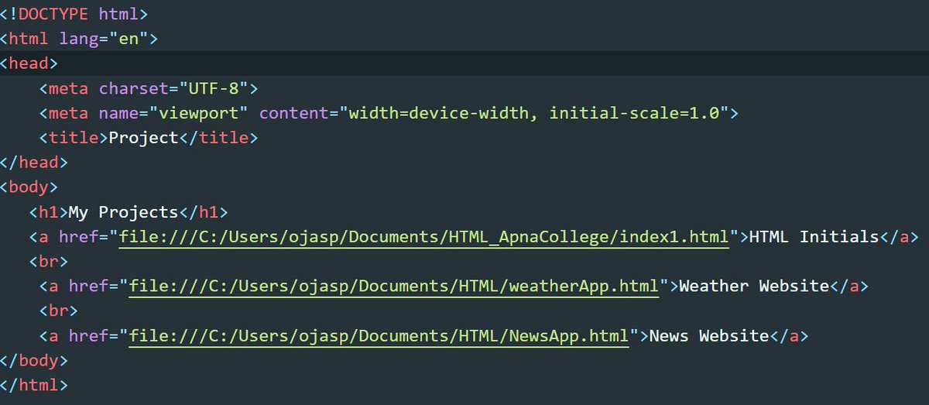Screen dimensions: 929x405
Task: Click the title text Project
Action: [144, 138]
